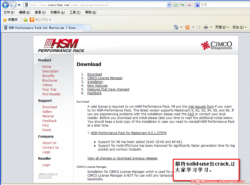Open the Home sidebar link
The height and width of the screenshot is (185, 250).
point(47,67)
